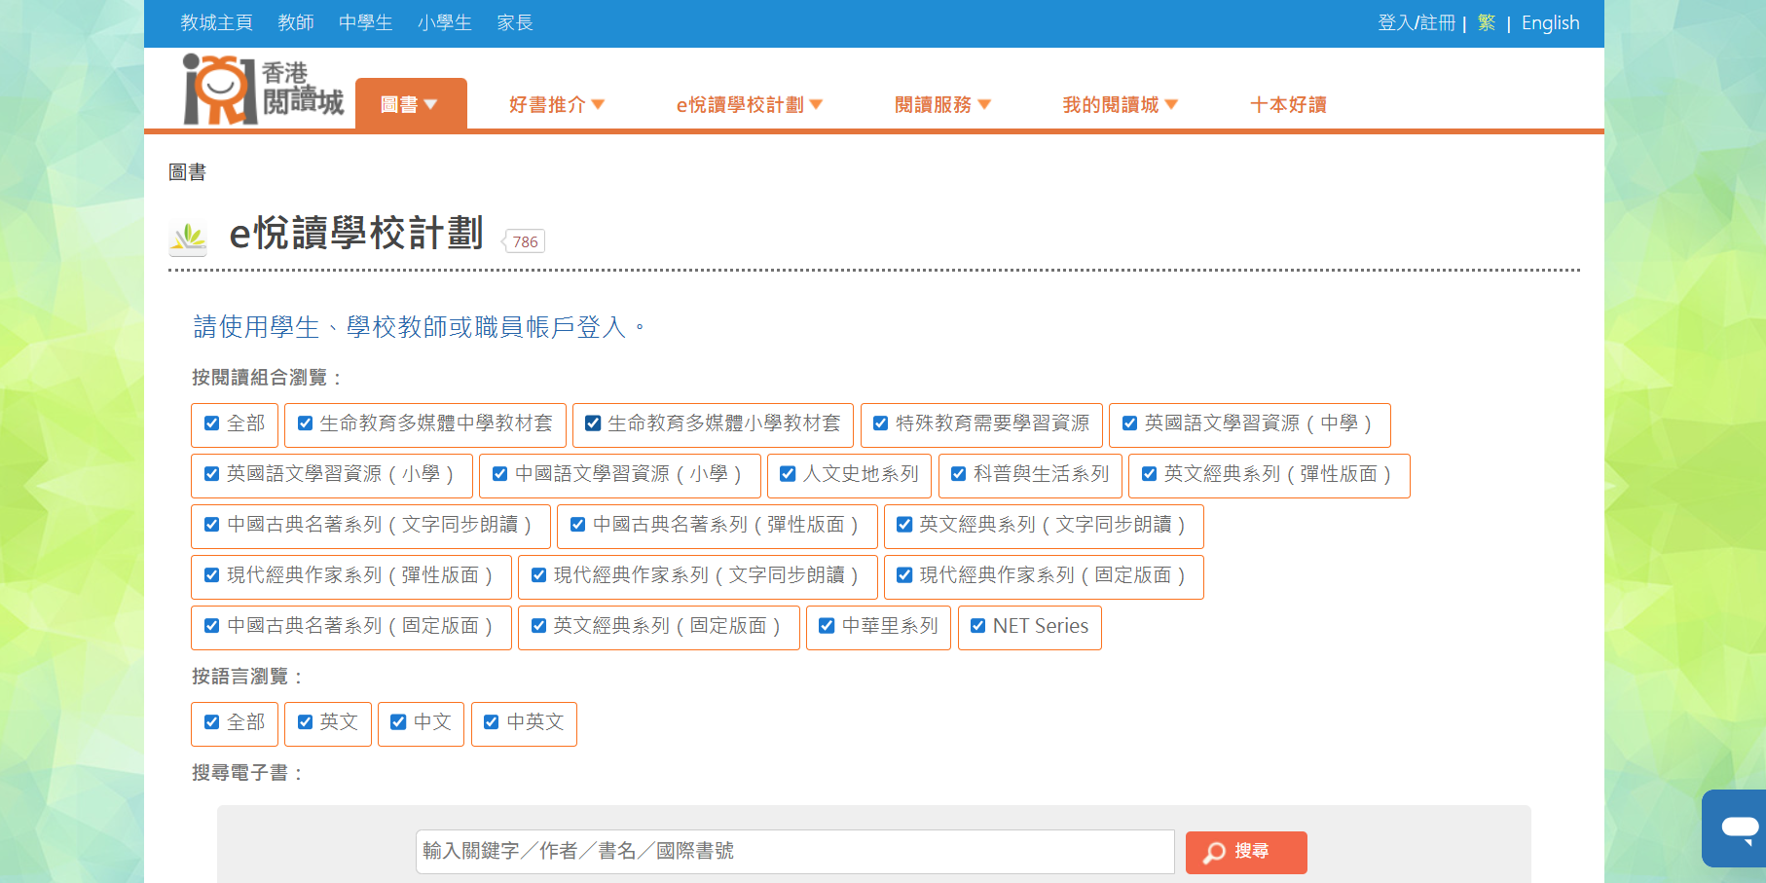Click the 786 count badge
The height and width of the screenshot is (883, 1766).
click(525, 241)
